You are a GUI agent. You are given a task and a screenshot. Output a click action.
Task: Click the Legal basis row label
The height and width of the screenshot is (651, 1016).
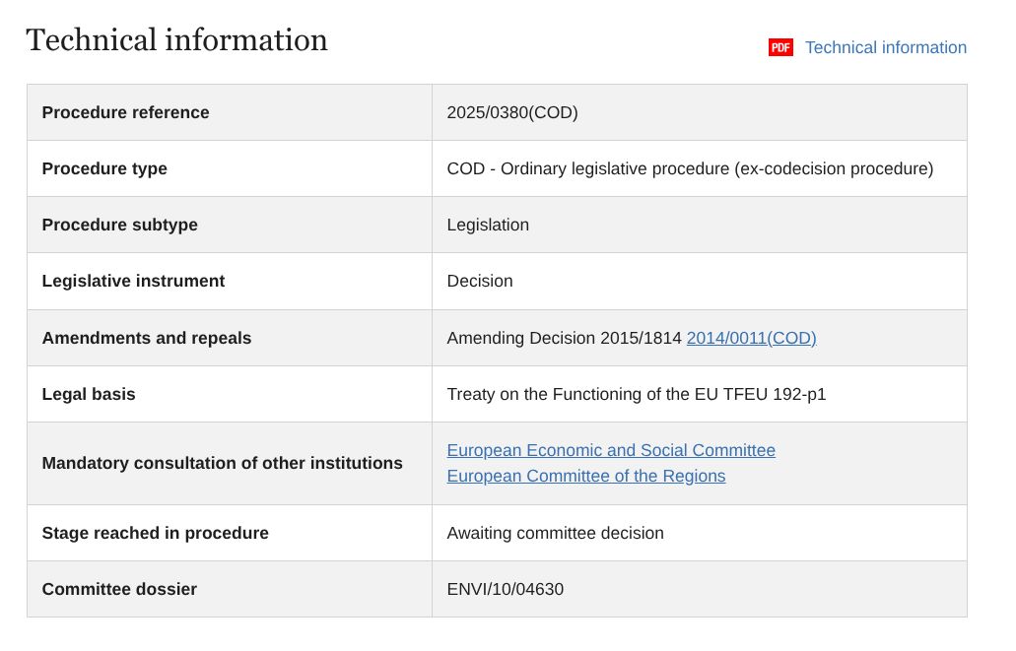click(x=89, y=394)
